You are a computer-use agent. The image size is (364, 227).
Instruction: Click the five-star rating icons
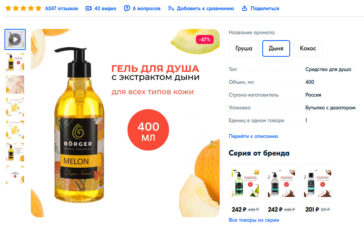23,8
